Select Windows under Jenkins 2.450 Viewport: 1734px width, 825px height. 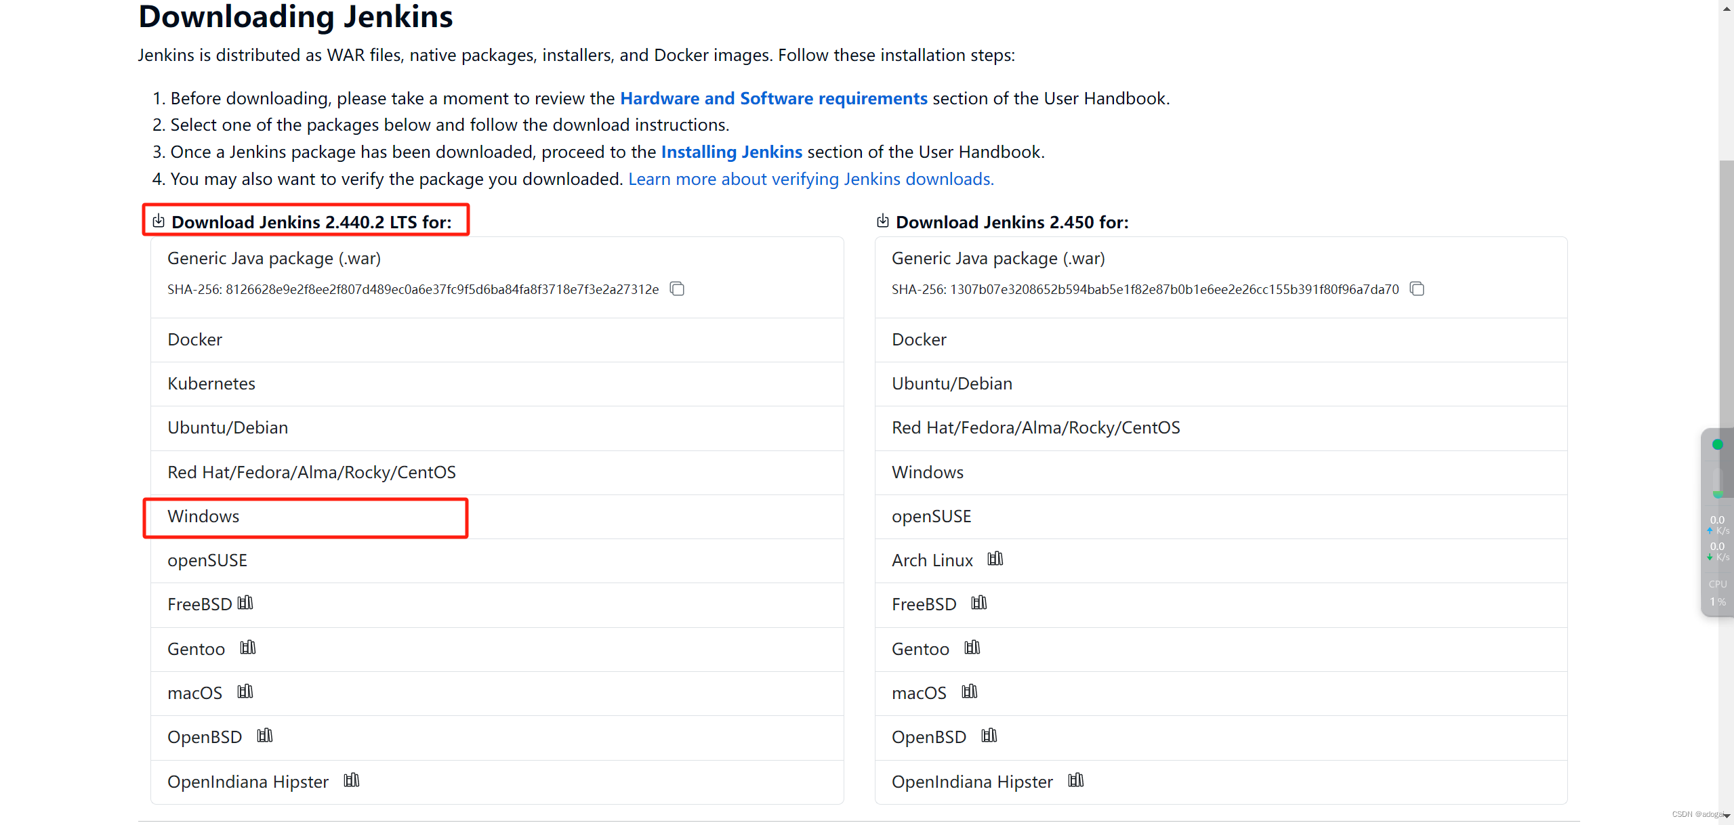tap(1221, 473)
